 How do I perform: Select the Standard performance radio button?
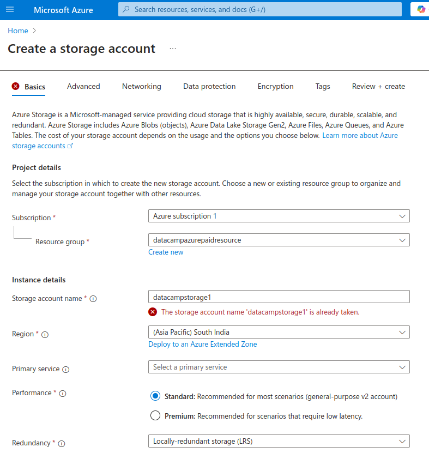coord(155,396)
